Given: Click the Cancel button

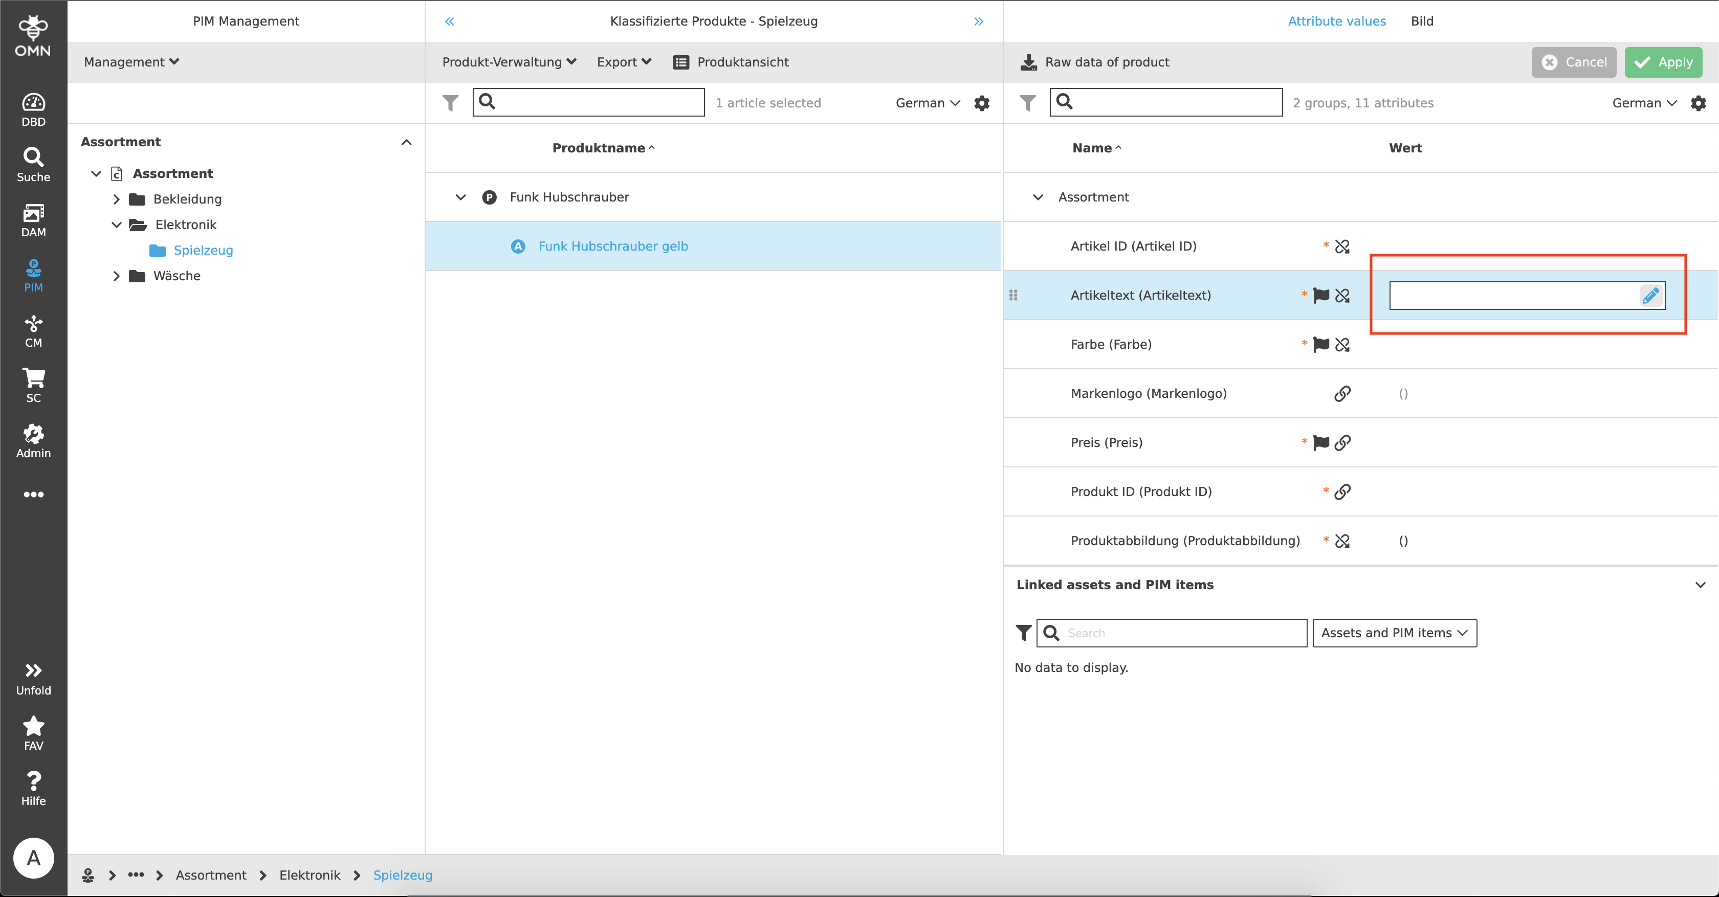Looking at the screenshot, I should tap(1573, 62).
